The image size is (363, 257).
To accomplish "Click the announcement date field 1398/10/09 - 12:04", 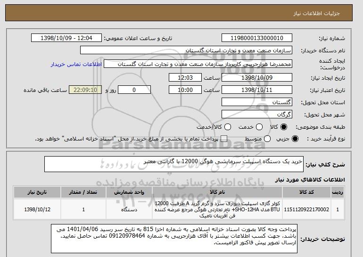I will tap(66, 38).
